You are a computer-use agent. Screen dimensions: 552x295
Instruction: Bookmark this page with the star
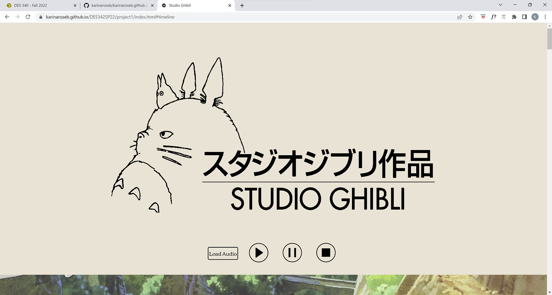coord(470,17)
